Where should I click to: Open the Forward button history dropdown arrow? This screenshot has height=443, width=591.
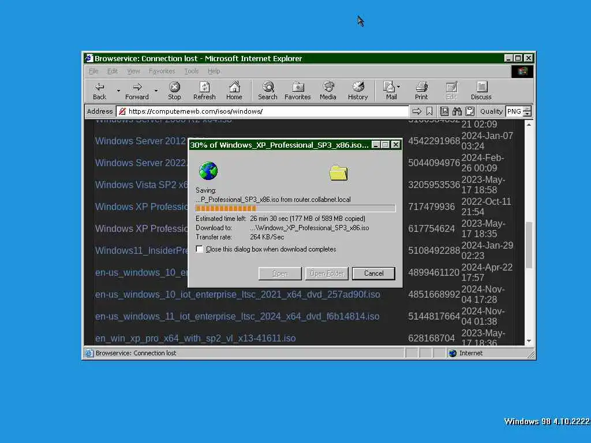[x=156, y=91]
